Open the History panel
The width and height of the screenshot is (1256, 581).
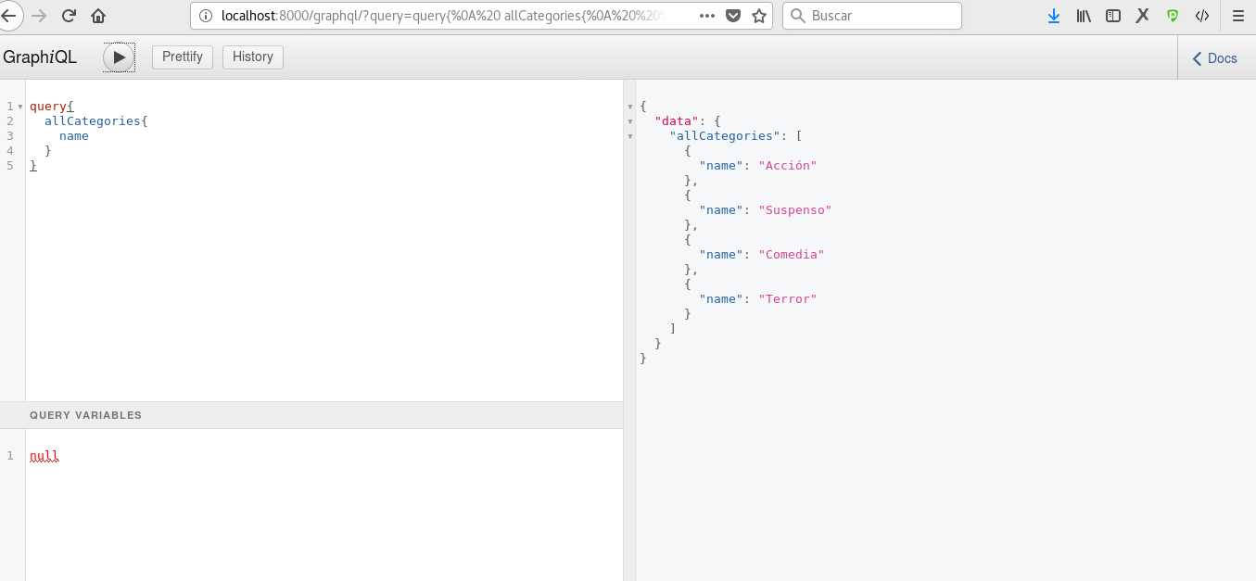(252, 57)
